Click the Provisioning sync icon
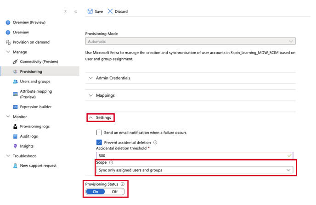This screenshot has height=205, width=316. [x=15, y=72]
